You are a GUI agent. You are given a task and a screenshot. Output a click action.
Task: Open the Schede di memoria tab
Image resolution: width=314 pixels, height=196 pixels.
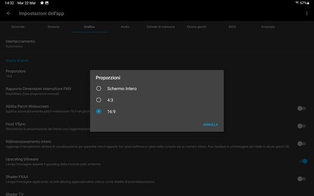pyautogui.click(x=161, y=27)
